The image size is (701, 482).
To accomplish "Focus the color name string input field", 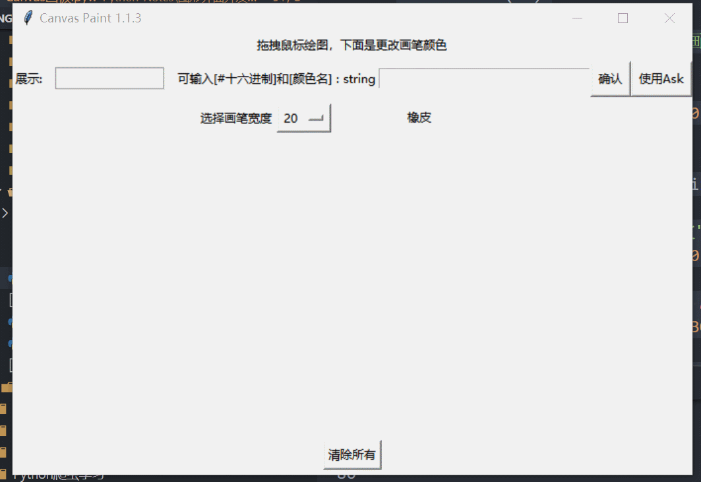I will (x=484, y=78).
